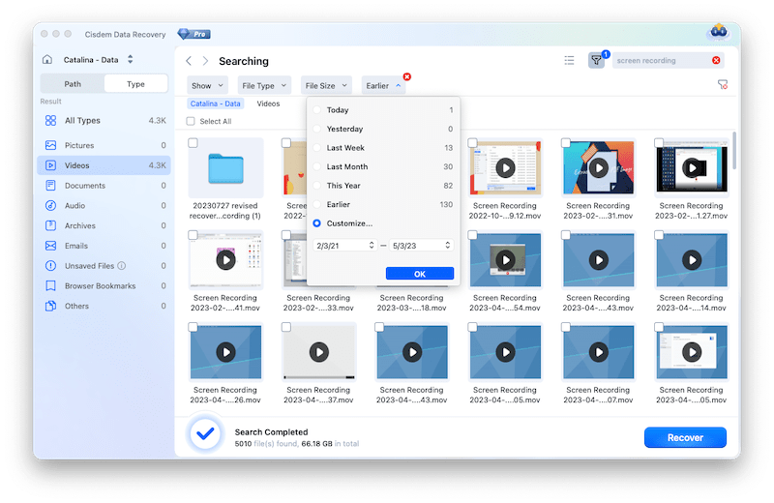Click the Browser Bookmarks sidebar item
The height and width of the screenshot is (503, 774).
[99, 286]
